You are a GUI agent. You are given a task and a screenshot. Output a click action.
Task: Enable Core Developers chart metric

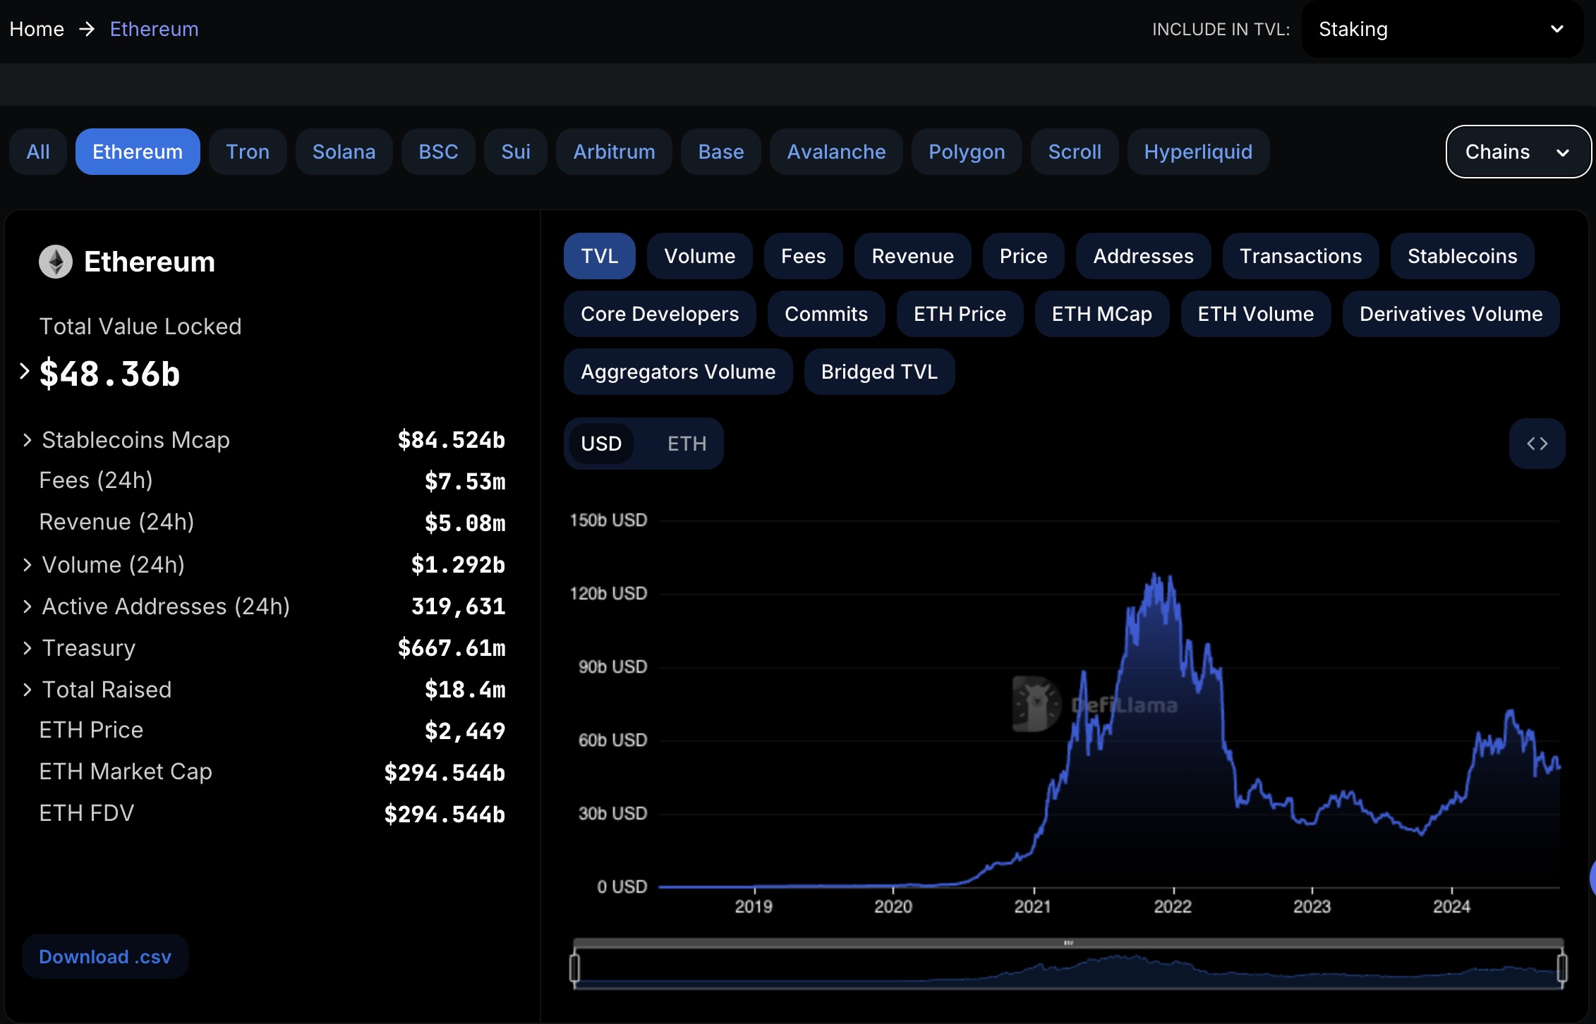[x=660, y=314]
